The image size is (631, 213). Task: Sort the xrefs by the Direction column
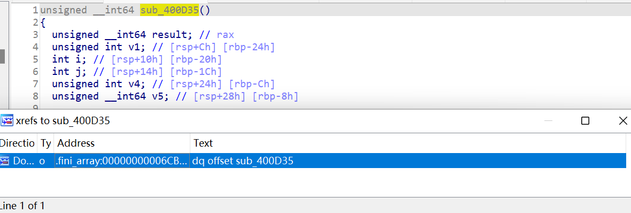[x=18, y=143]
